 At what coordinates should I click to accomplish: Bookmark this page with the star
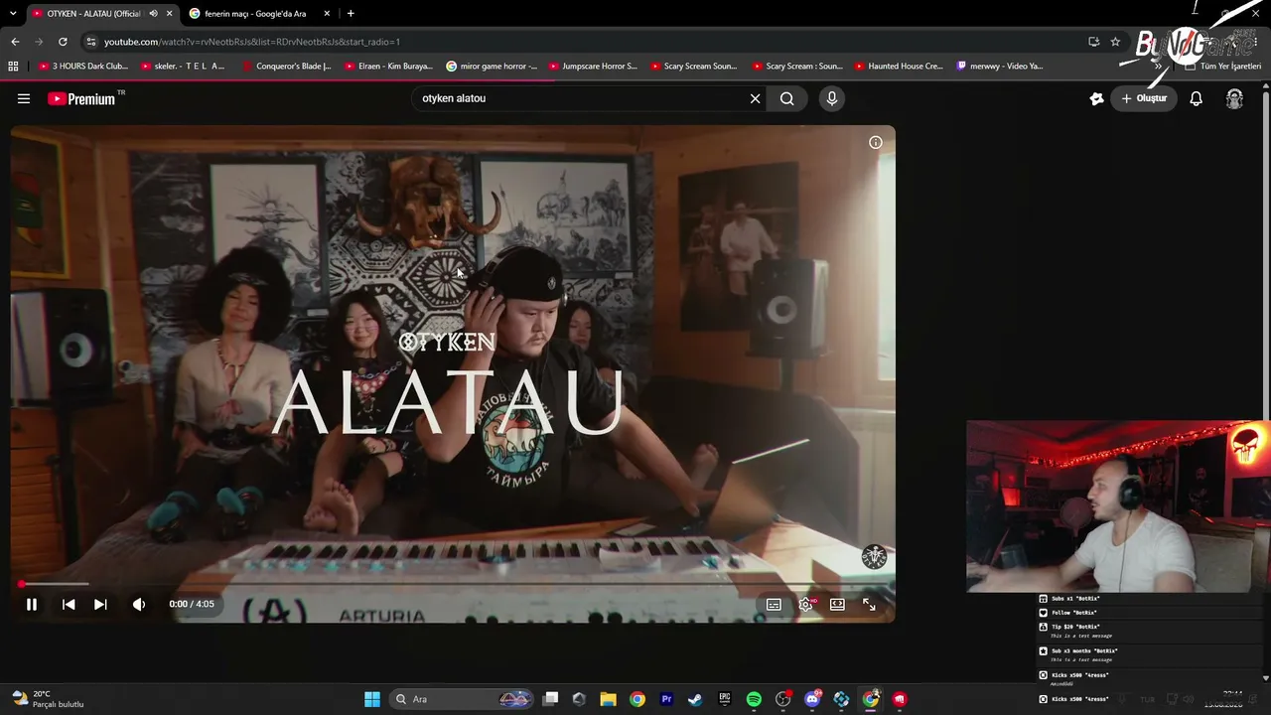pos(1115,42)
